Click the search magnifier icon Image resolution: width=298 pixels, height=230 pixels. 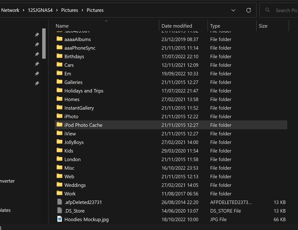coord(267,10)
